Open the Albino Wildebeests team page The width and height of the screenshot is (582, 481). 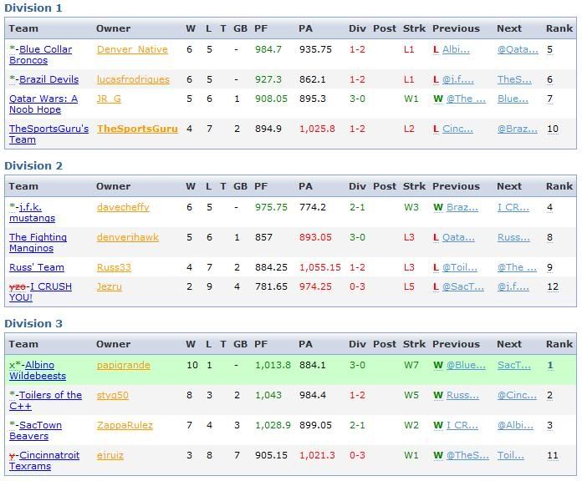click(38, 371)
